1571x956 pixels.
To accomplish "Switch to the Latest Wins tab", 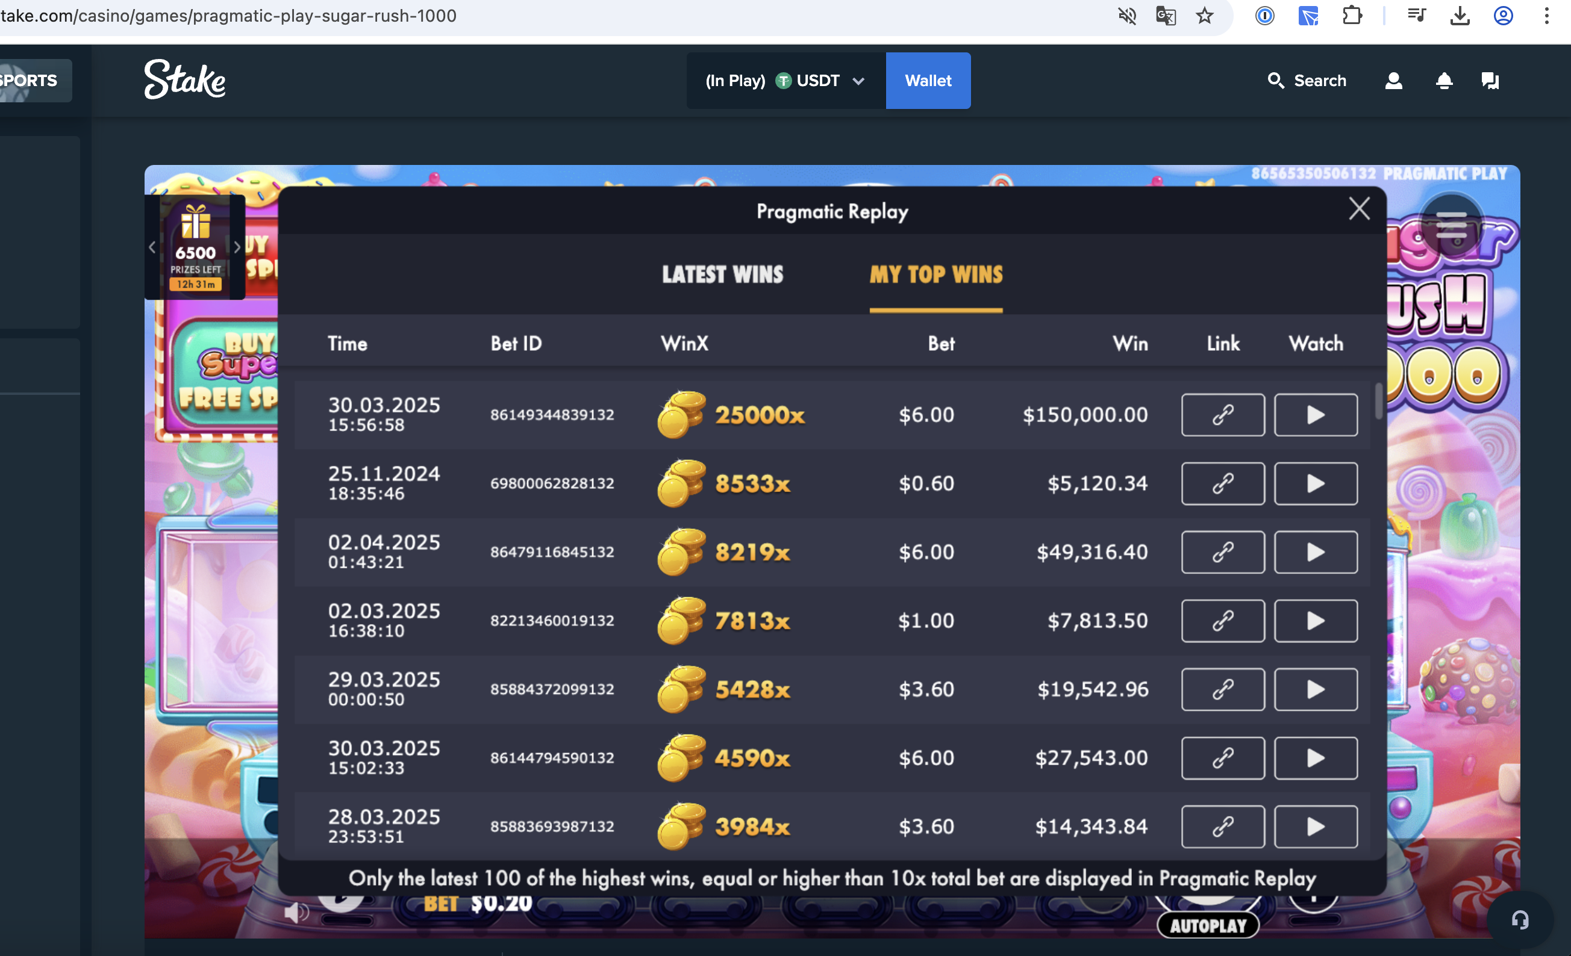I will point(722,275).
